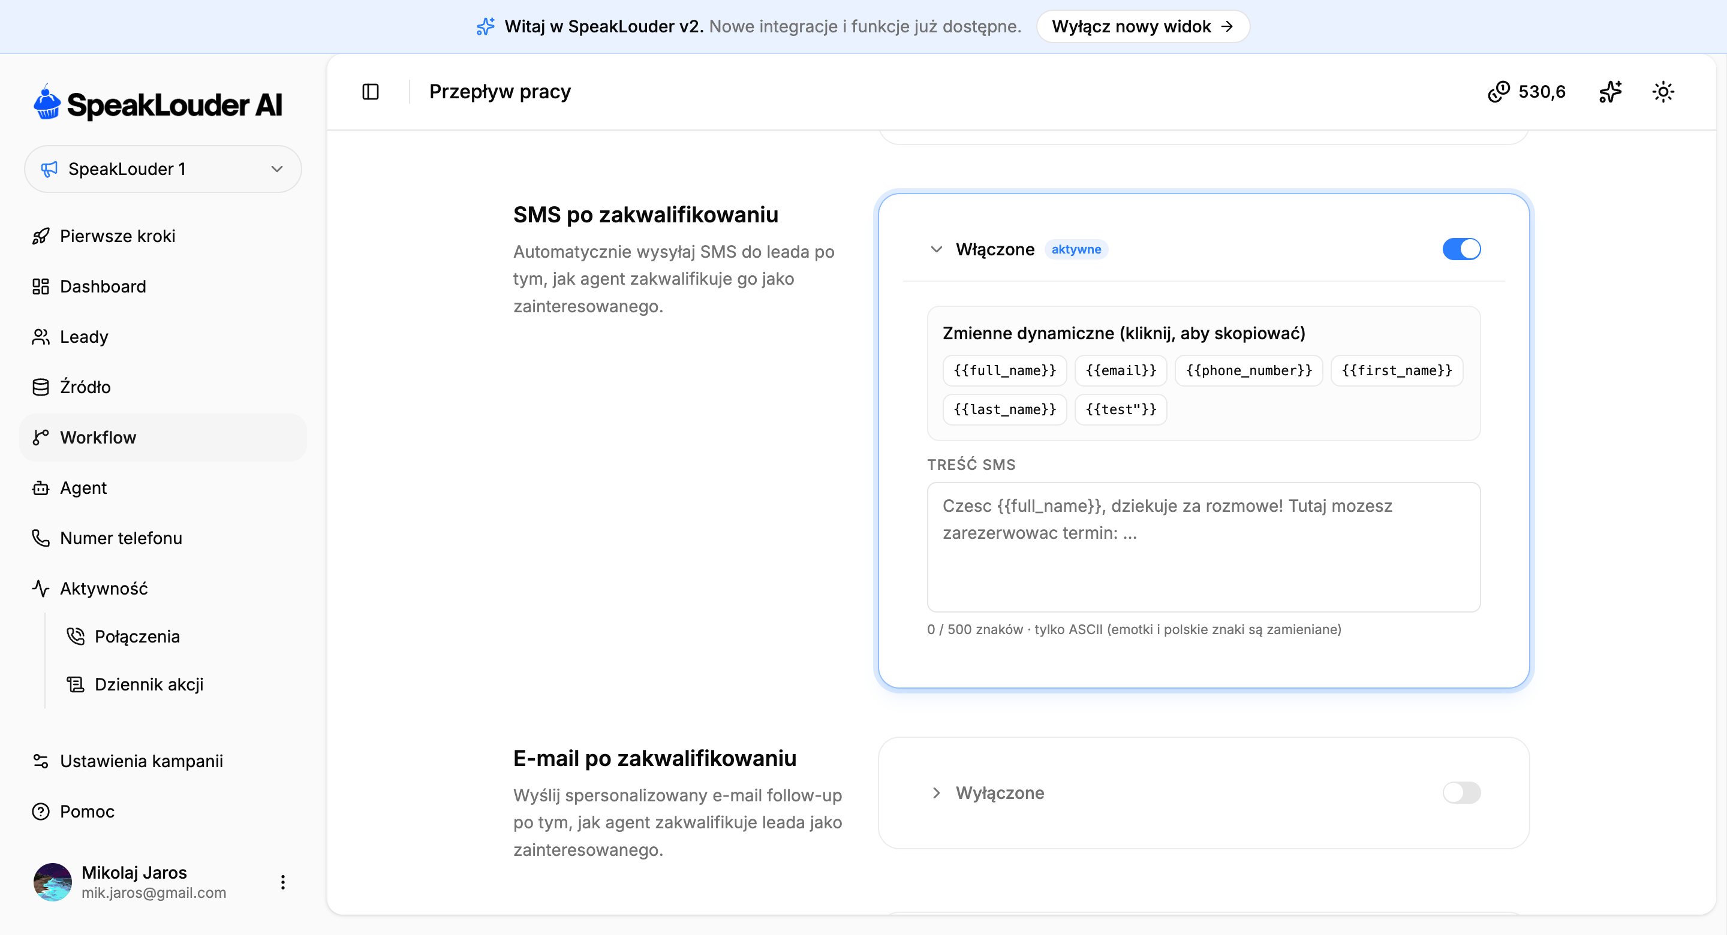Viewport: 1727px width, 935px height.
Task: Click the Zmienne dynamiczne heading
Action: (1124, 333)
